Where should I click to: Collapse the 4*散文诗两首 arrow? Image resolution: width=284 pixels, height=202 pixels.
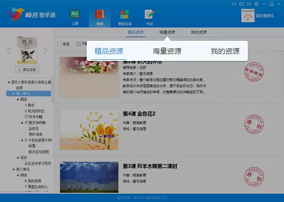click(x=22, y=123)
